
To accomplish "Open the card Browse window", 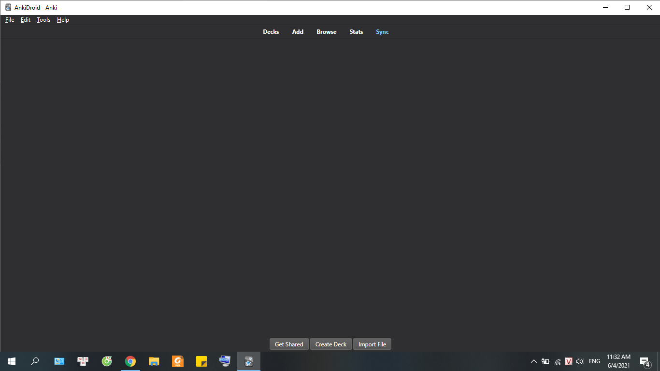I will [x=327, y=32].
